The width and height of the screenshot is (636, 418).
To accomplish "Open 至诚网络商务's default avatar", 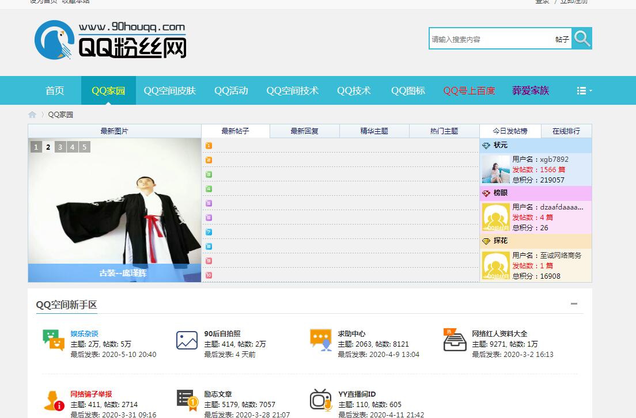I will pos(495,265).
